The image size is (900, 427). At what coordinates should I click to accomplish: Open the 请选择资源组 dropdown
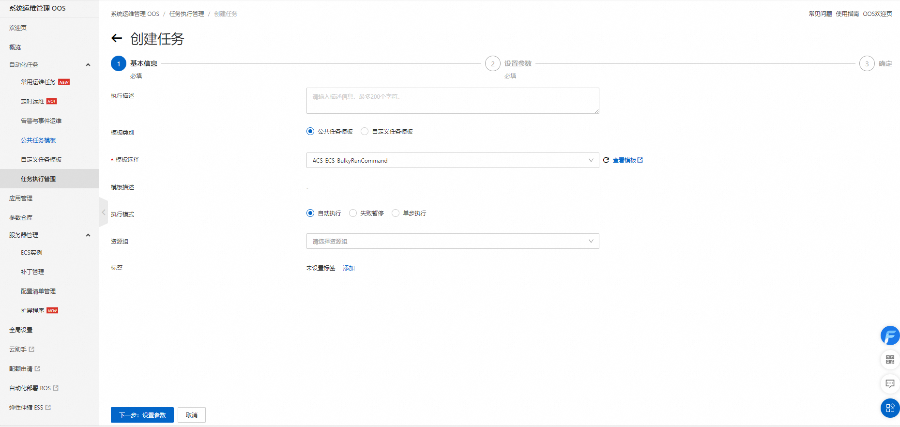453,241
